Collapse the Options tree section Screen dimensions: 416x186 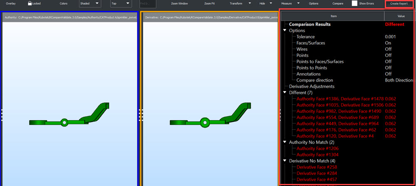click(285, 30)
